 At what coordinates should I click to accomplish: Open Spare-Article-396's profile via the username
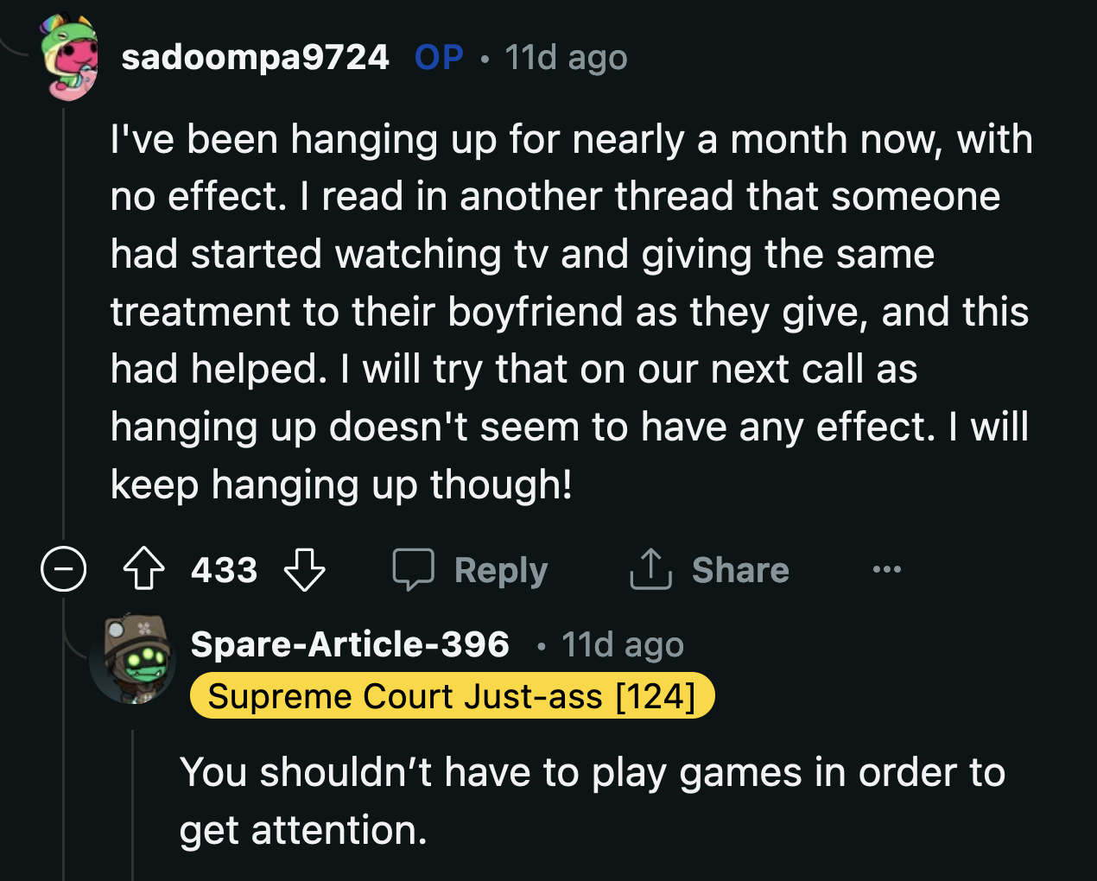pos(349,643)
